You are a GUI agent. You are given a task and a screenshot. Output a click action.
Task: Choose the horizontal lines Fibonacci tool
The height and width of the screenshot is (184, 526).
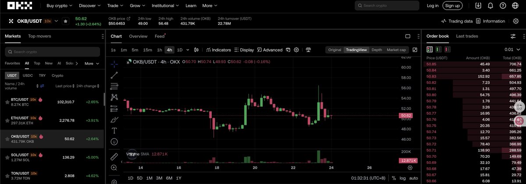tap(114, 86)
